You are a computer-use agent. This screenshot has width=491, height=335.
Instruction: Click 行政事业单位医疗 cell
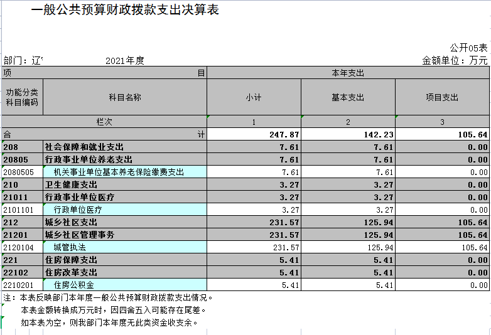coord(125,197)
